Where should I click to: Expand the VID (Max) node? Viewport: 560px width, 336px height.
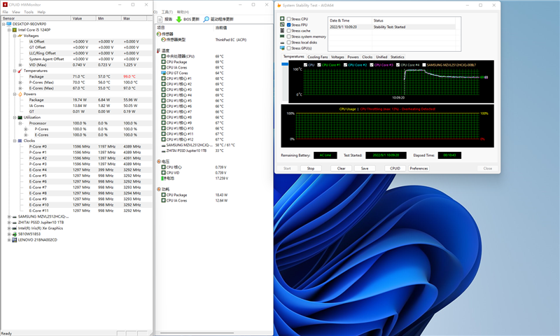pyautogui.click(x=20, y=65)
